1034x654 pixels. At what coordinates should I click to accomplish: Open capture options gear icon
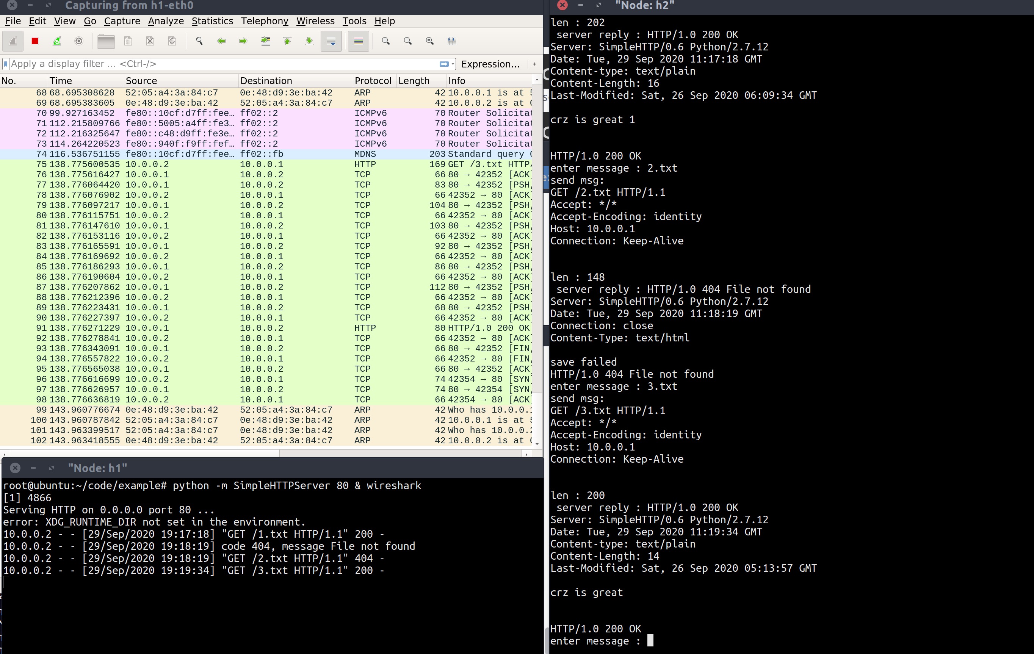[78, 41]
